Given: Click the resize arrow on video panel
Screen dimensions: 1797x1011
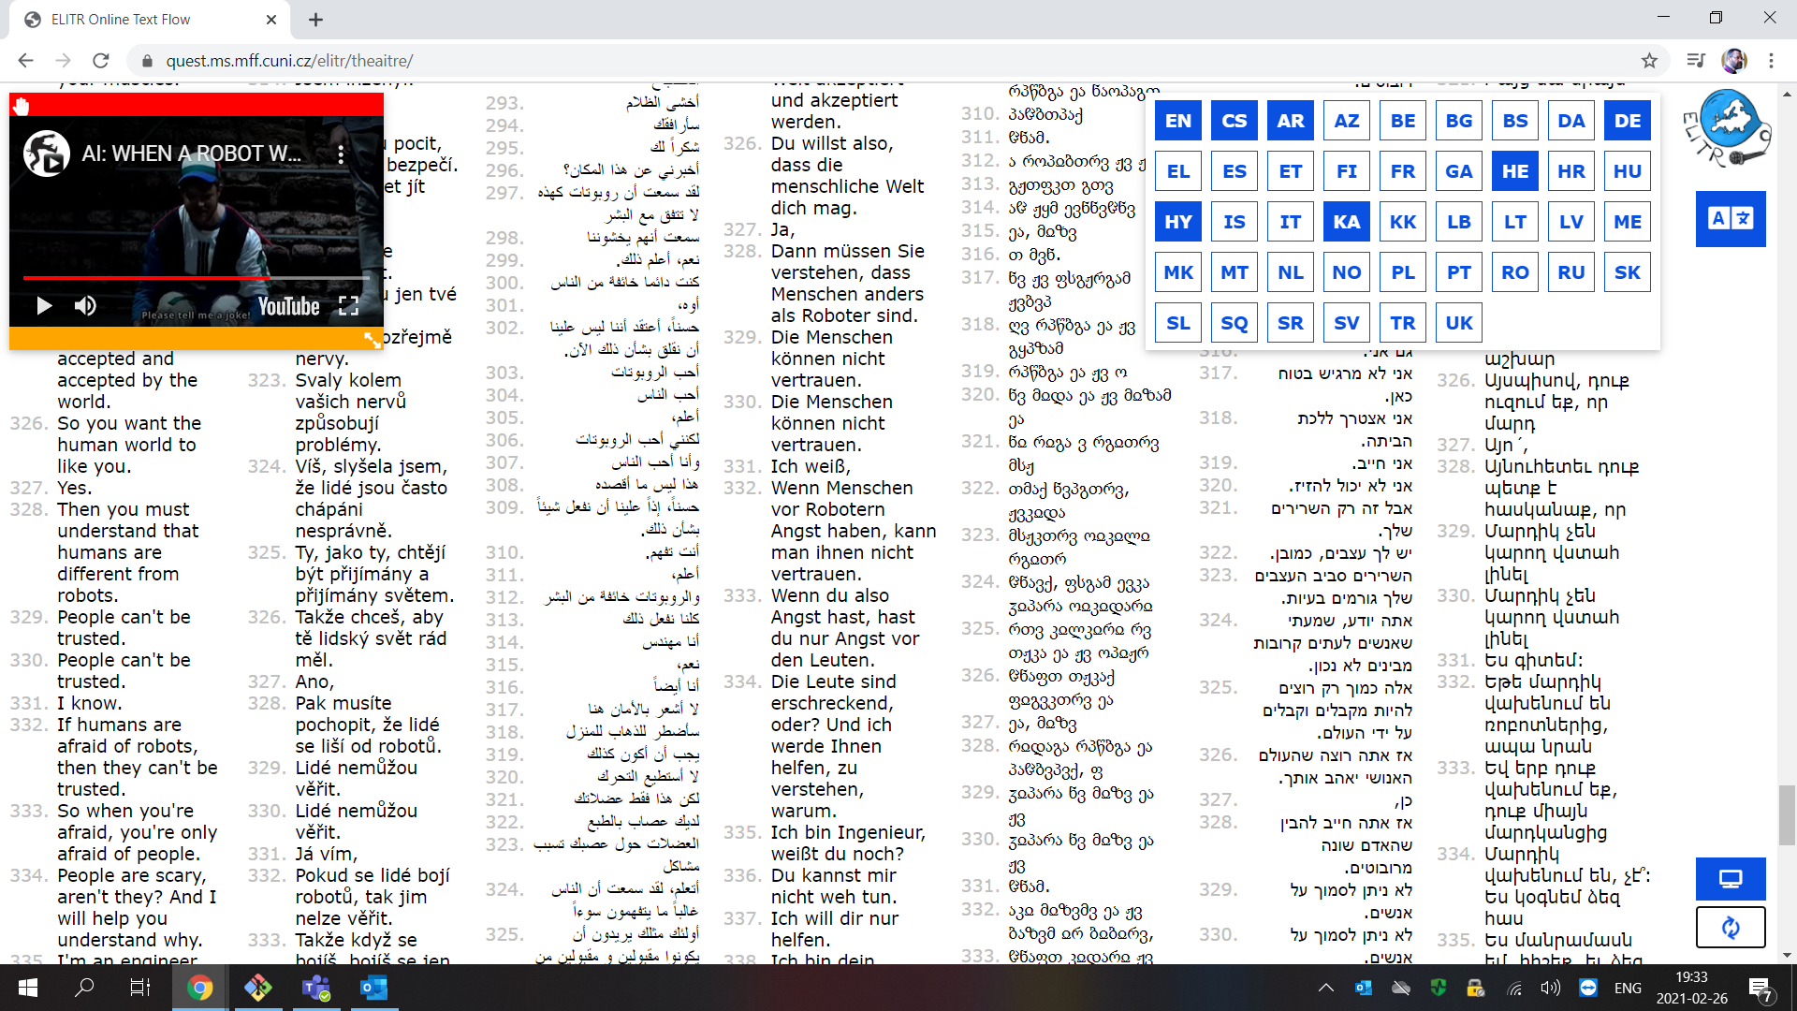Looking at the screenshot, I should pyautogui.click(x=372, y=339).
